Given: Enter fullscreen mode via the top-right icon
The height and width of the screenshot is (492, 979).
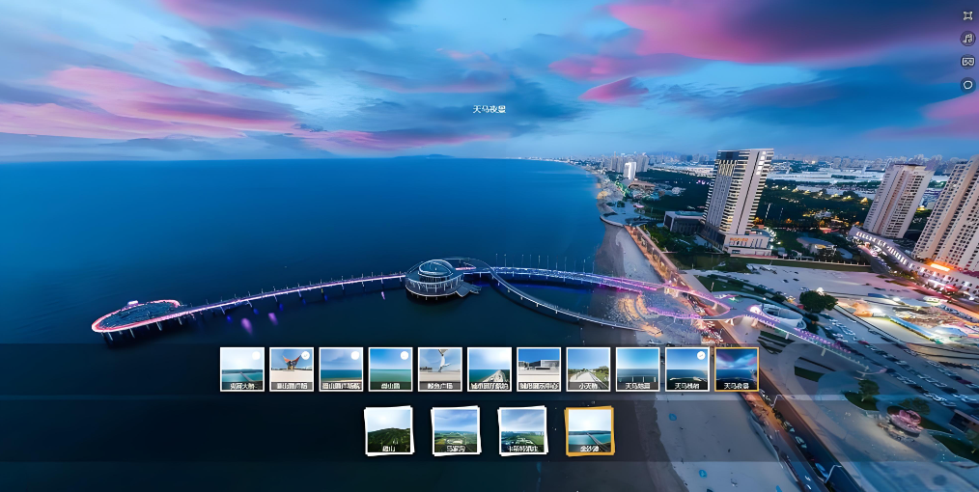Looking at the screenshot, I should 967,15.
